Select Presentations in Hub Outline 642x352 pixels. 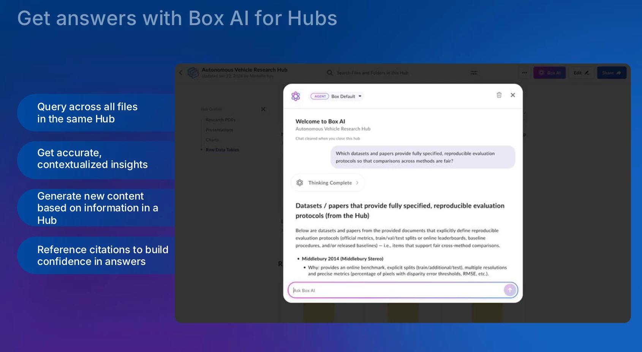[219, 130]
